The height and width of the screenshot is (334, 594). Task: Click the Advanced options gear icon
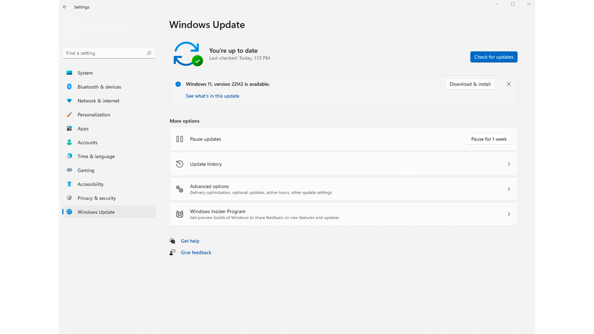coord(179,189)
